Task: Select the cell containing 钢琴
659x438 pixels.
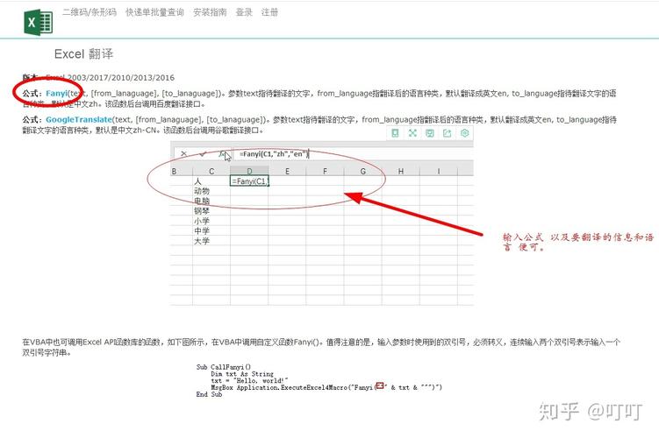Action: click(211, 211)
